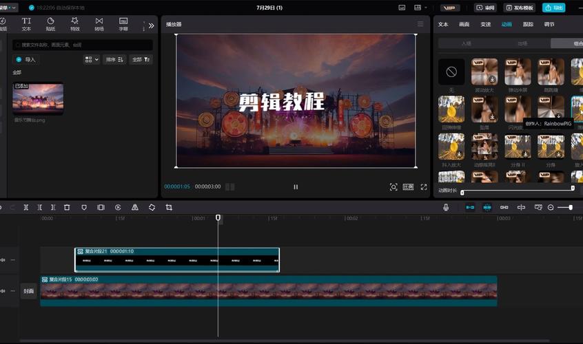
Task: Select the 抖入放大 animation thumbnail
Action: [x=451, y=147]
